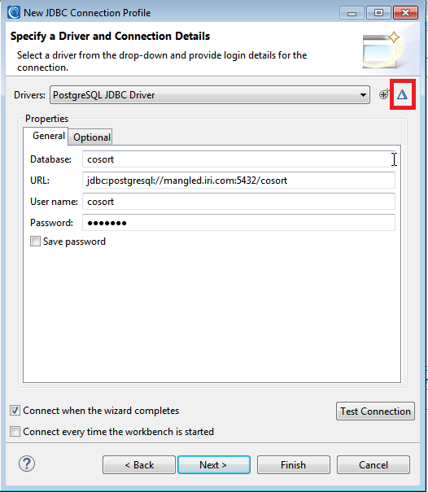Screen dimensions: 428x492
Task: Open the Drivers dropdown arrow
Action: coord(363,95)
